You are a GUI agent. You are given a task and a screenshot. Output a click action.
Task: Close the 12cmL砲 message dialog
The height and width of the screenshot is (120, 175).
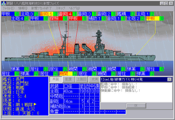169,79
